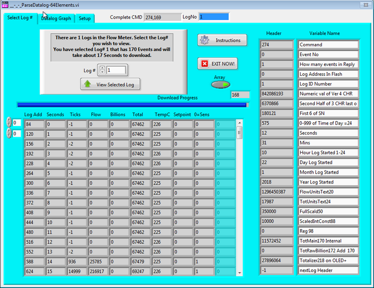Click the second array index value field
This screenshot has height=288, width=374.
coord(17,133)
